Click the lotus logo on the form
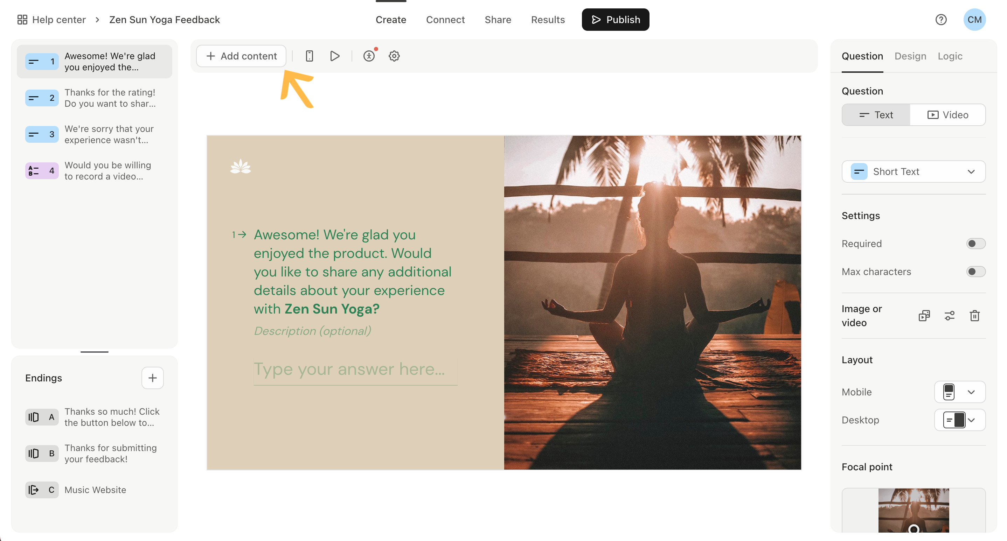This screenshot has width=1007, height=541. 241,167
